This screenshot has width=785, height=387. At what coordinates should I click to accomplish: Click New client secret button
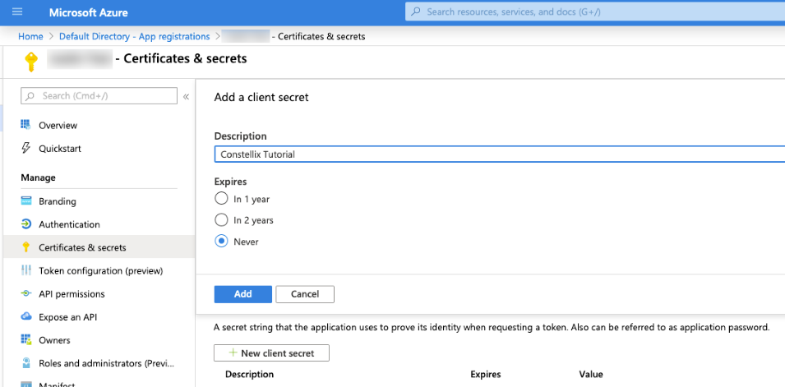[x=271, y=353]
